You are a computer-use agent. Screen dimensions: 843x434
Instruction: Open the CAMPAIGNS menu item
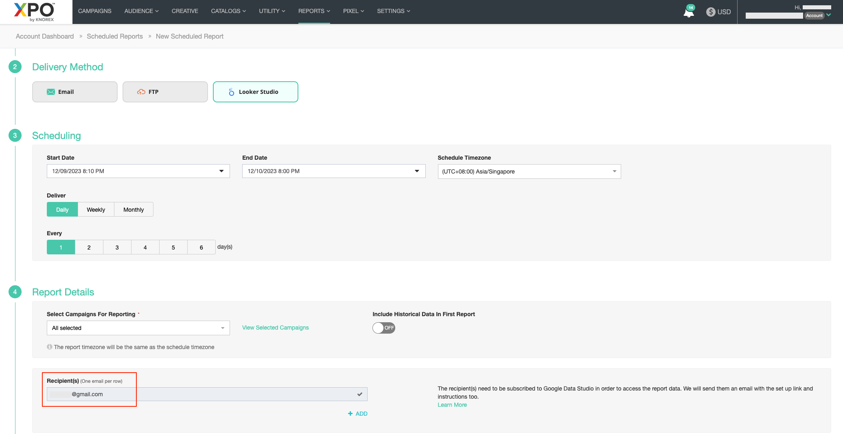[94, 11]
